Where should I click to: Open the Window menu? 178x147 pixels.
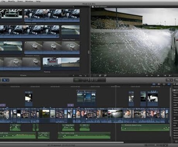pos(29,1)
